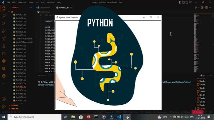Close the terminal panel
Viewport: 214px width, 120px height.
211,75
